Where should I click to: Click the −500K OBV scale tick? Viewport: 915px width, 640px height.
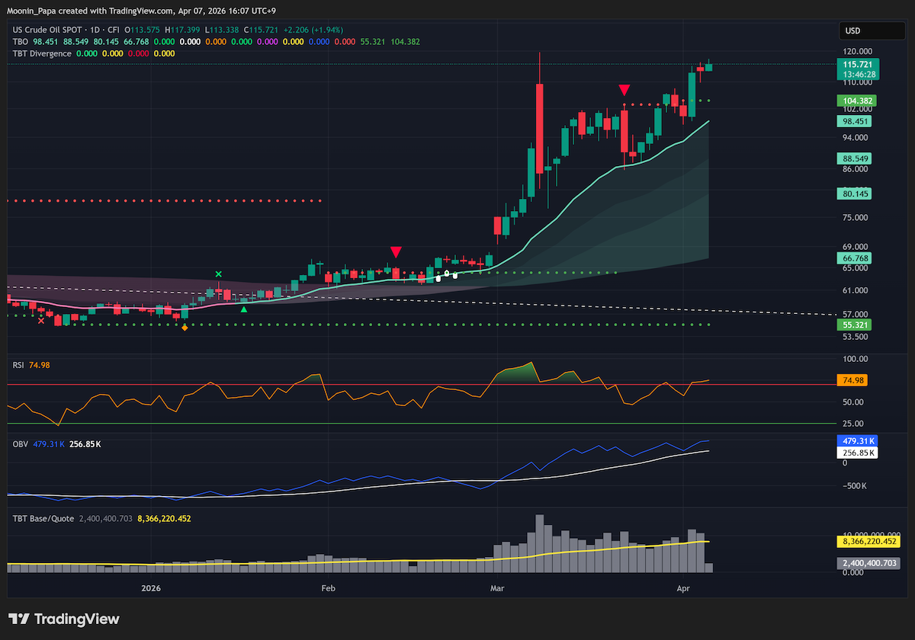point(855,486)
